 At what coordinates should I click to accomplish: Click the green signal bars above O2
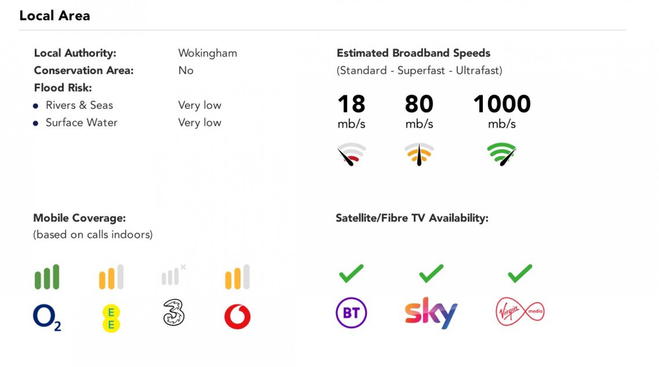pos(47,277)
